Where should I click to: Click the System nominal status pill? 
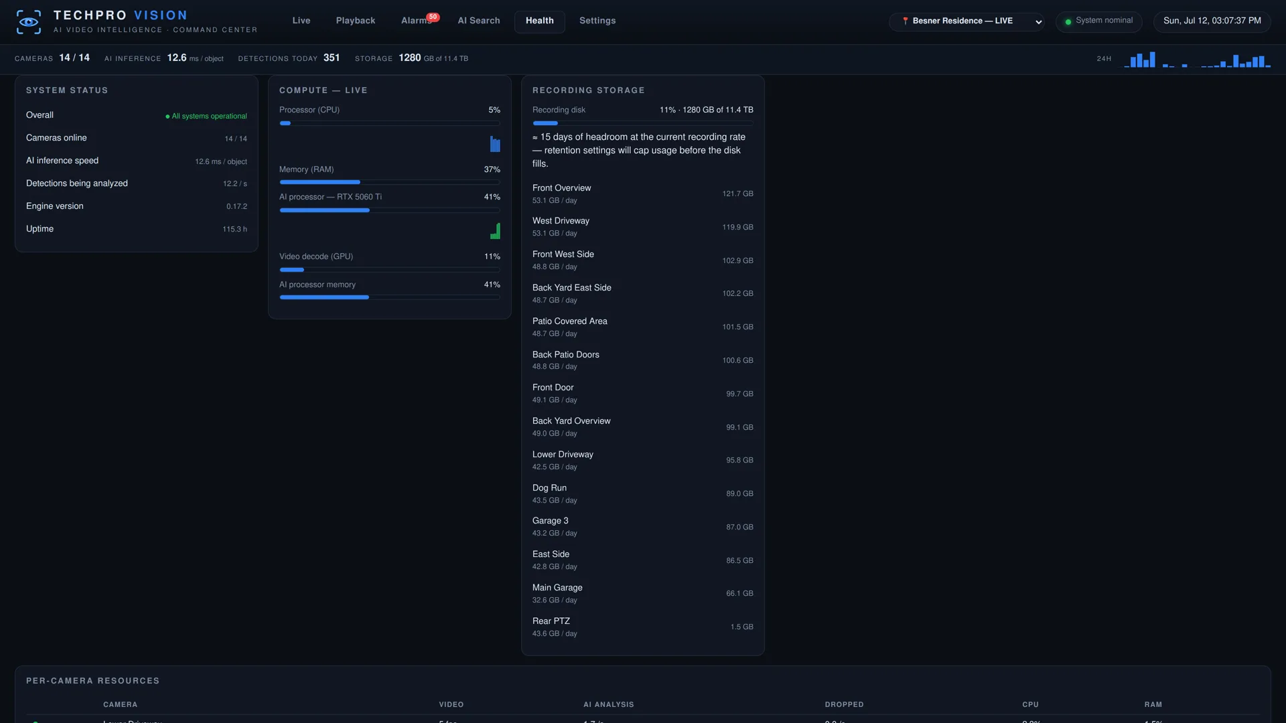[1099, 21]
